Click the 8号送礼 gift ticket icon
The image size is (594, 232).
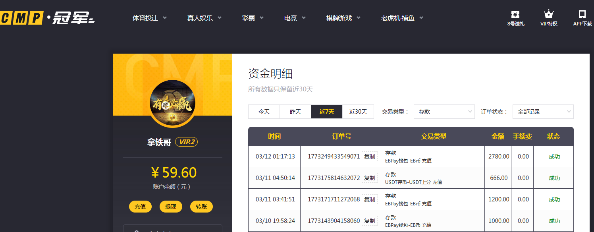point(515,15)
